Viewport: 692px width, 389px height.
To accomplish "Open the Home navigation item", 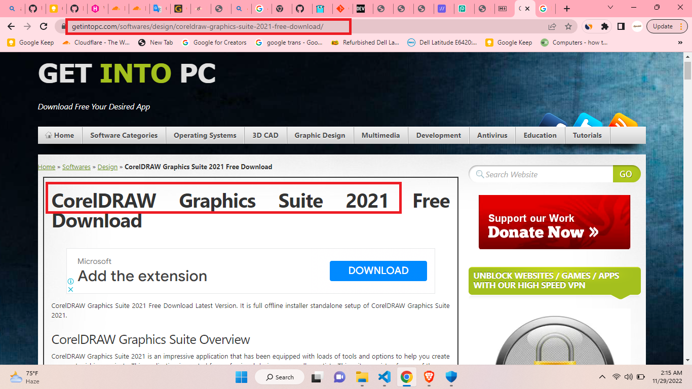I will (60, 135).
